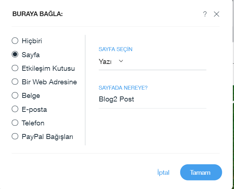Pick the PayPal Bağışları radio option
This screenshot has height=189, width=234.
15,136
